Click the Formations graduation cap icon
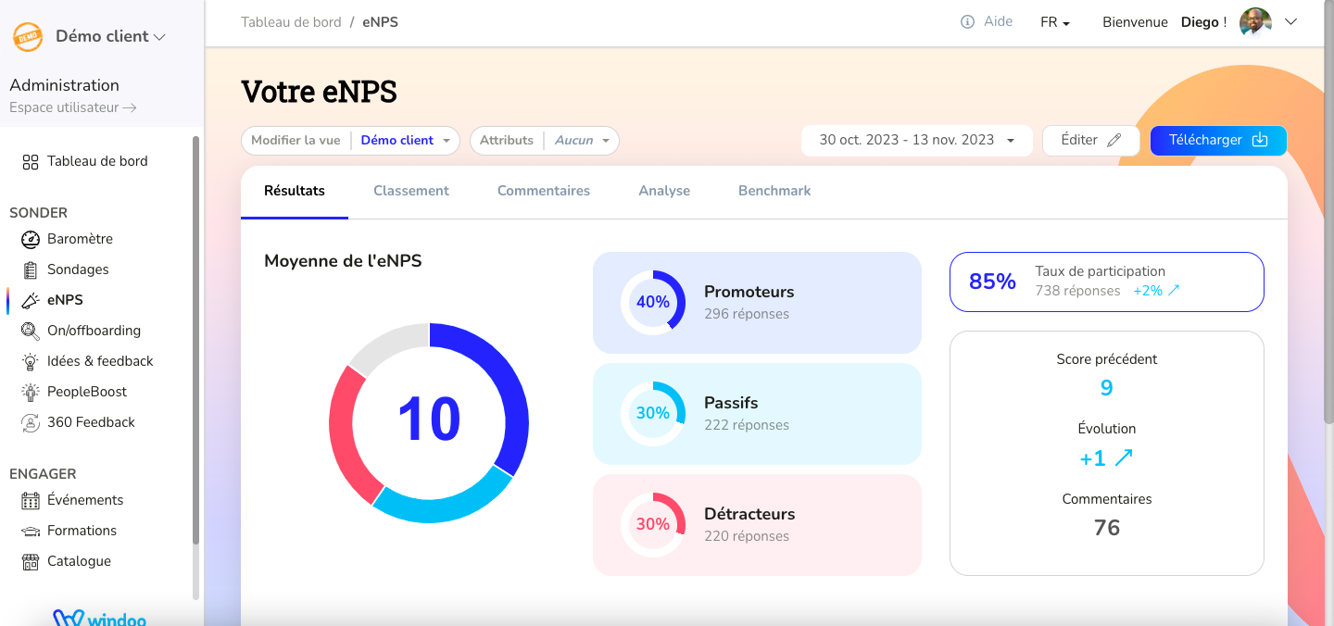The image size is (1334, 626). coord(31,531)
